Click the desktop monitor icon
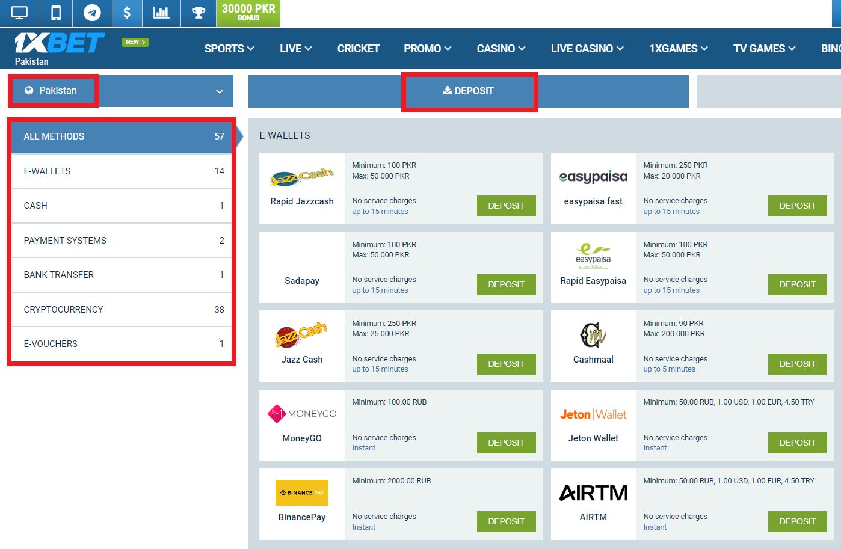The image size is (841, 549). click(19, 13)
